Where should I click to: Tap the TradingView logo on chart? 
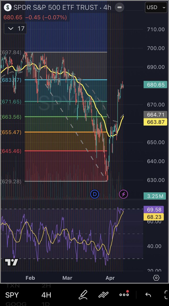pos(12,262)
